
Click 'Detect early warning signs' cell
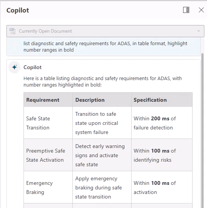102,155
